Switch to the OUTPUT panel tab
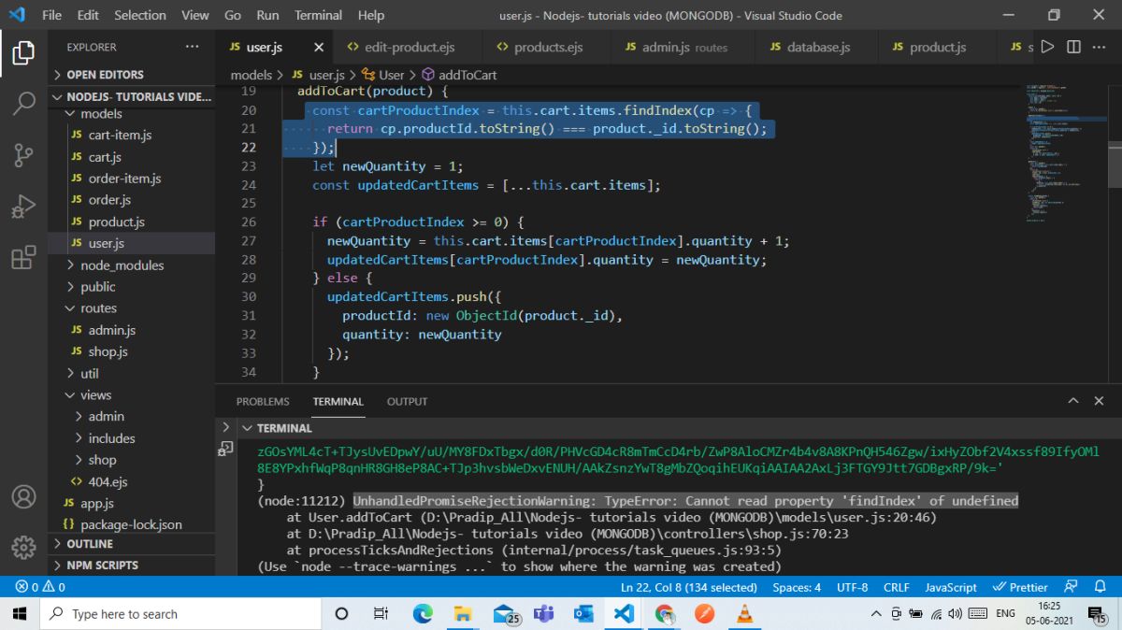The width and height of the screenshot is (1122, 630). tap(407, 401)
